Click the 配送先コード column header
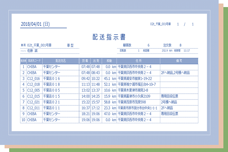 [35, 61]
